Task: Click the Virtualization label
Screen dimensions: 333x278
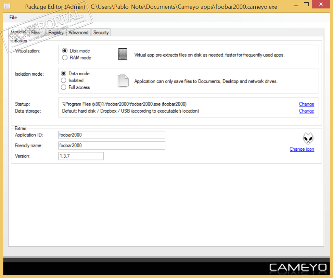Action: point(27,51)
